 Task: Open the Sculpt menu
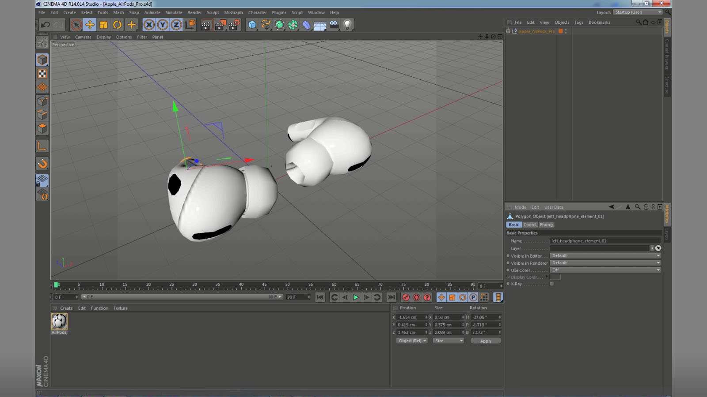pyautogui.click(x=213, y=12)
